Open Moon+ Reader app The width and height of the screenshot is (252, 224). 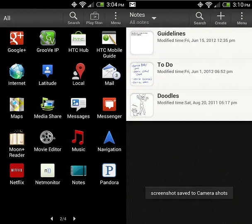point(17,143)
